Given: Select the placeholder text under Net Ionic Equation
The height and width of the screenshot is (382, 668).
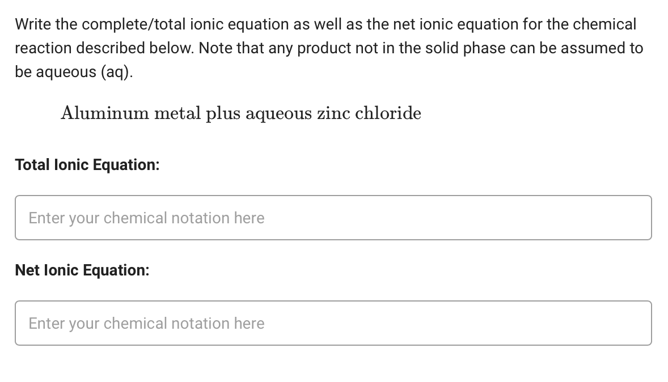Looking at the screenshot, I should 146,323.
